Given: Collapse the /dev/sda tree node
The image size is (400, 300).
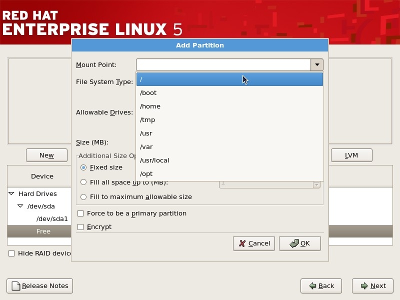Looking at the screenshot, I should (x=20, y=206).
